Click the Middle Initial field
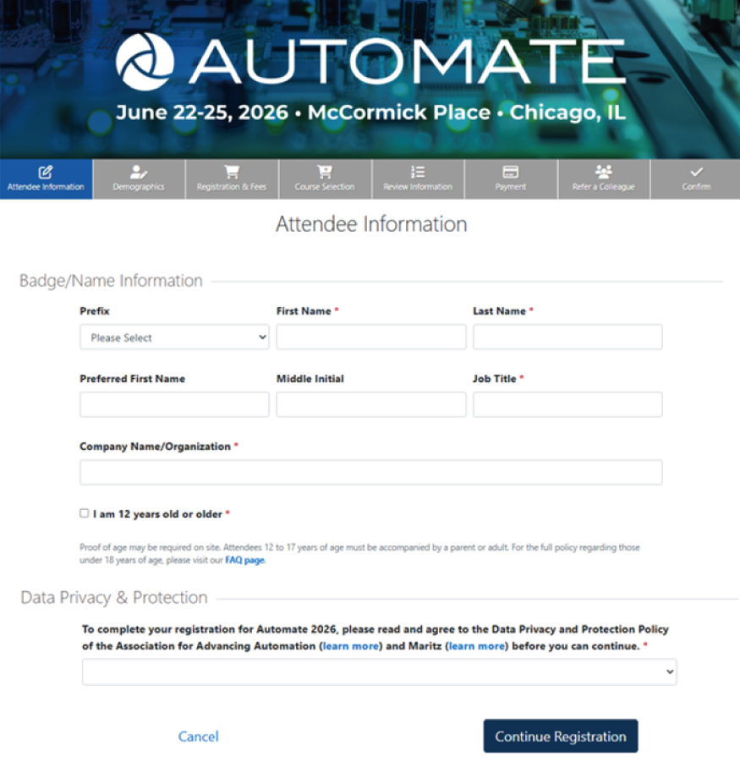Viewport: 740px width, 773px height. 371,405
